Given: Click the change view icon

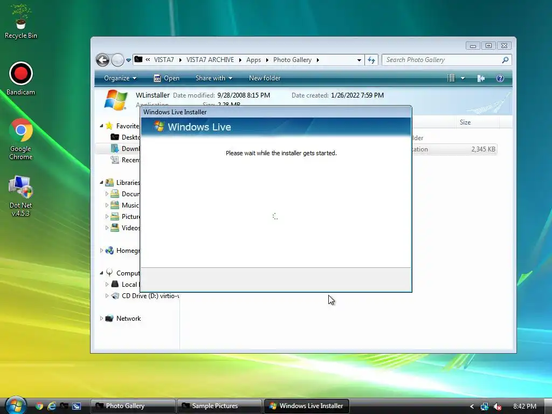Looking at the screenshot, I should (451, 78).
